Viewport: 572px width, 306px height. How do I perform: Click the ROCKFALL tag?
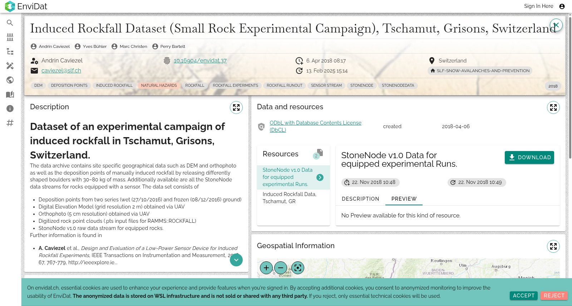(x=195, y=86)
